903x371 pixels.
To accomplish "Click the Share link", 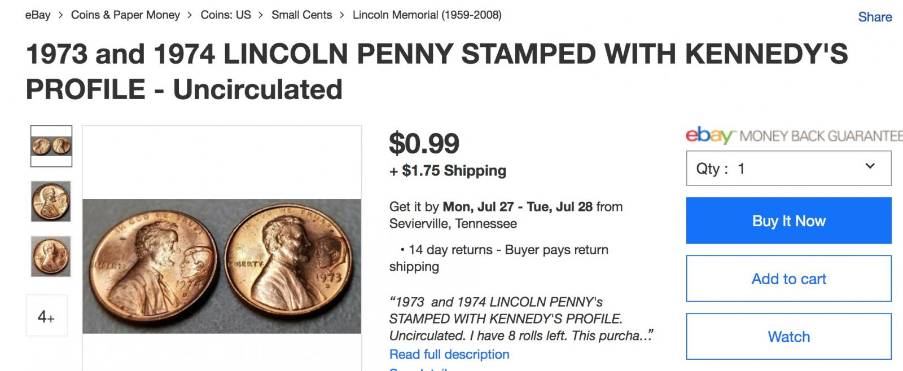I will (874, 17).
